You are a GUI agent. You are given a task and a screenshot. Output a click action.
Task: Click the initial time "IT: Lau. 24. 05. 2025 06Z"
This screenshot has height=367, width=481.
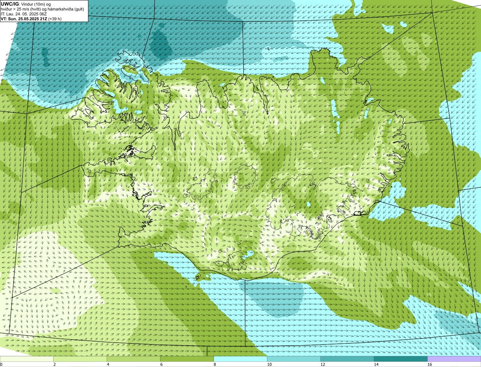[24, 14]
